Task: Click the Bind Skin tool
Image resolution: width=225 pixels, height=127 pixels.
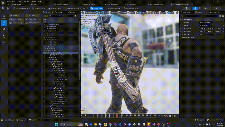Action: click(x=16, y=15)
